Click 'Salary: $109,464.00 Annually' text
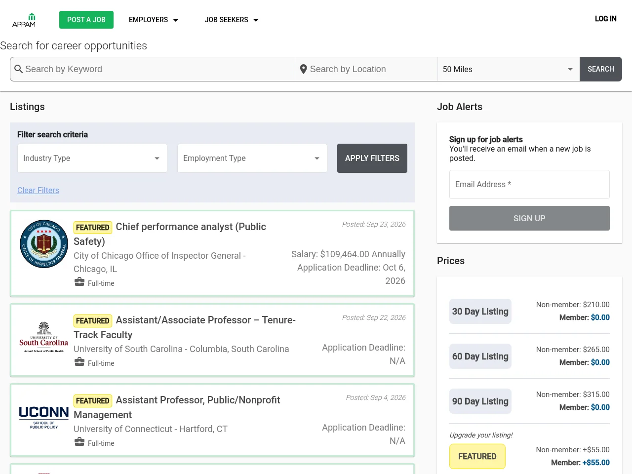Viewport: 632px width, 474px height. pos(348,254)
